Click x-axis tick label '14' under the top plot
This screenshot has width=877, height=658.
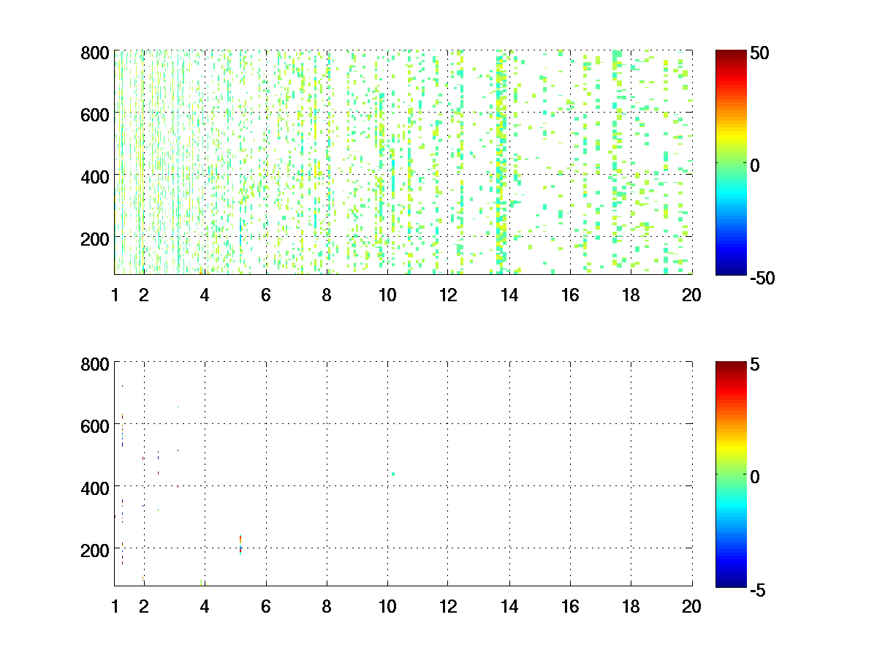pyautogui.click(x=509, y=295)
